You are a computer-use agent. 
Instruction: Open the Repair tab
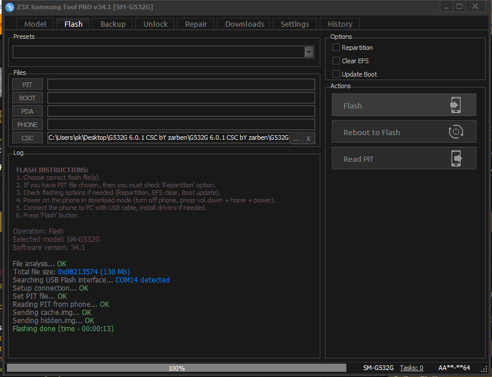196,24
